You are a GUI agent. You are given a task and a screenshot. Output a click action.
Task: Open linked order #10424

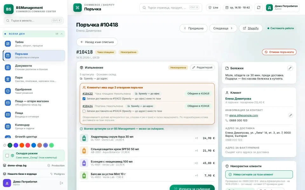(88, 106)
